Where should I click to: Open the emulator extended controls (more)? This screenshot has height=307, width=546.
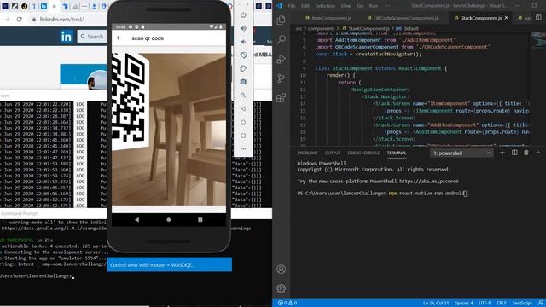243,149
